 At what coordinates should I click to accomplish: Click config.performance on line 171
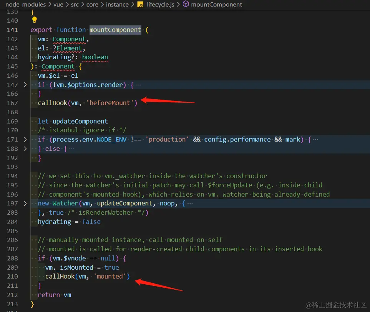237,139
